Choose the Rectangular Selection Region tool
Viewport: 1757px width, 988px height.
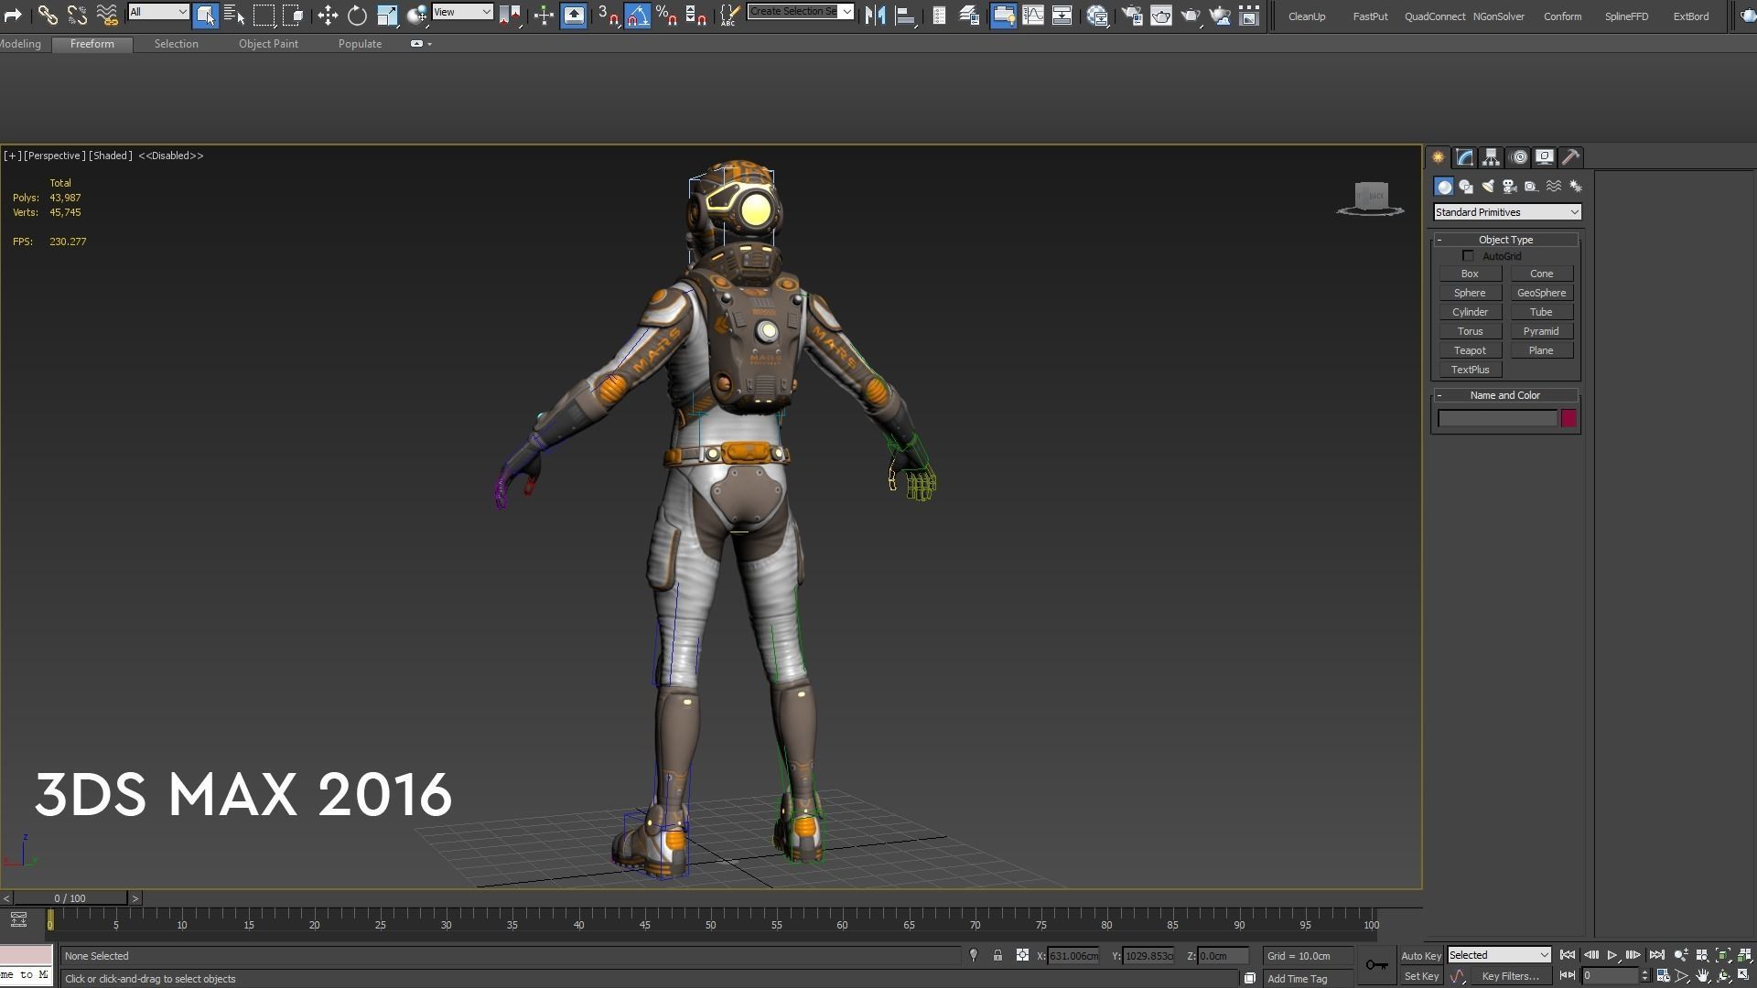click(x=264, y=15)
